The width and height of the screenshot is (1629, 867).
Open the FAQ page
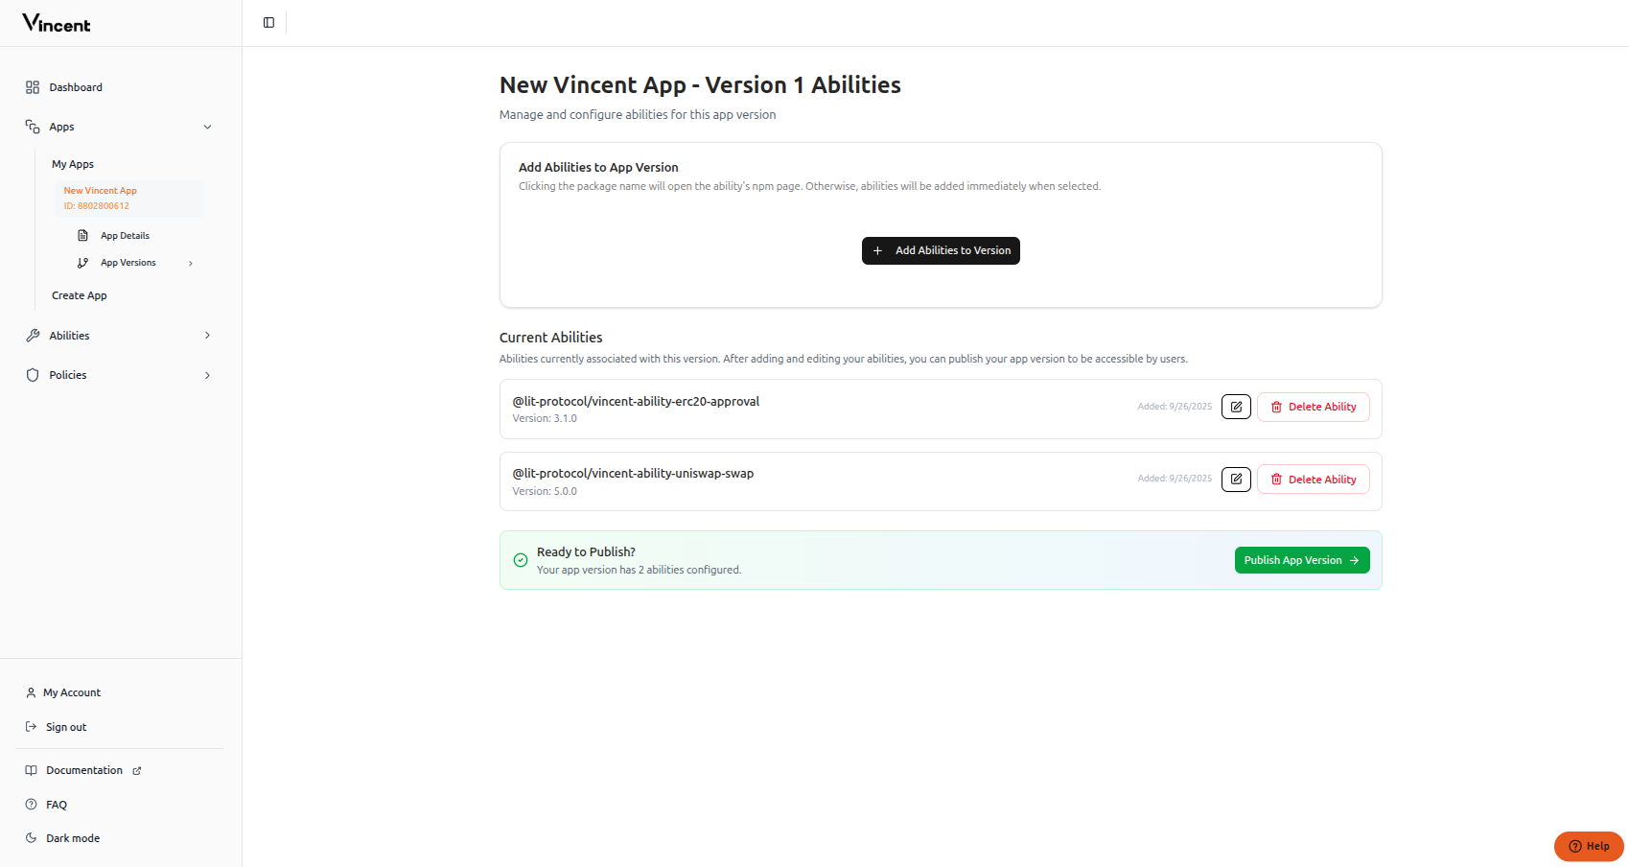pyautogui.click(x=57, y=804)
